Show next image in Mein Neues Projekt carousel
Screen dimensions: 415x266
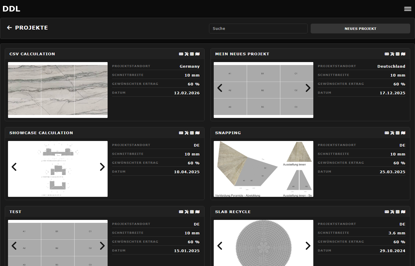(308, 88)
